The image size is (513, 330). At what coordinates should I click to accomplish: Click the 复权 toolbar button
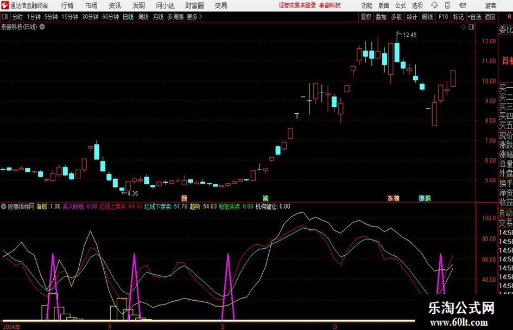pos(366,17)
